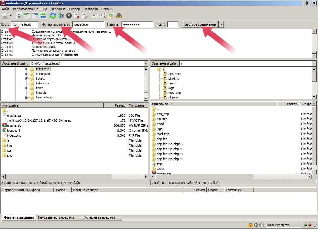The height and width of the screenshot is (230, 318).
Task: Open the Сервер menu
Action: pyautogui.click(x=74, y=9)
